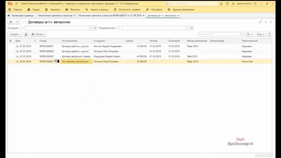Expand the Сотрудник dropdown arrow
Screen dimensions: 281x158
(91, 28)
